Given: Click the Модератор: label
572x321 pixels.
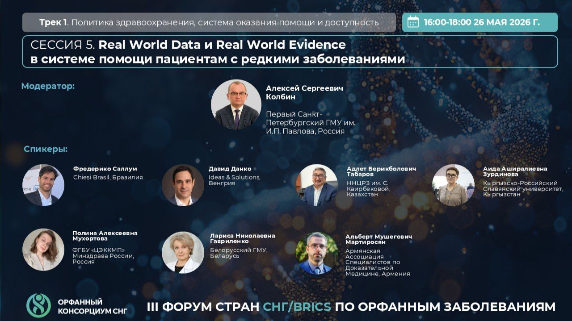Looking at the screenshot, I should pyautogui.click(x=48, y=86).
